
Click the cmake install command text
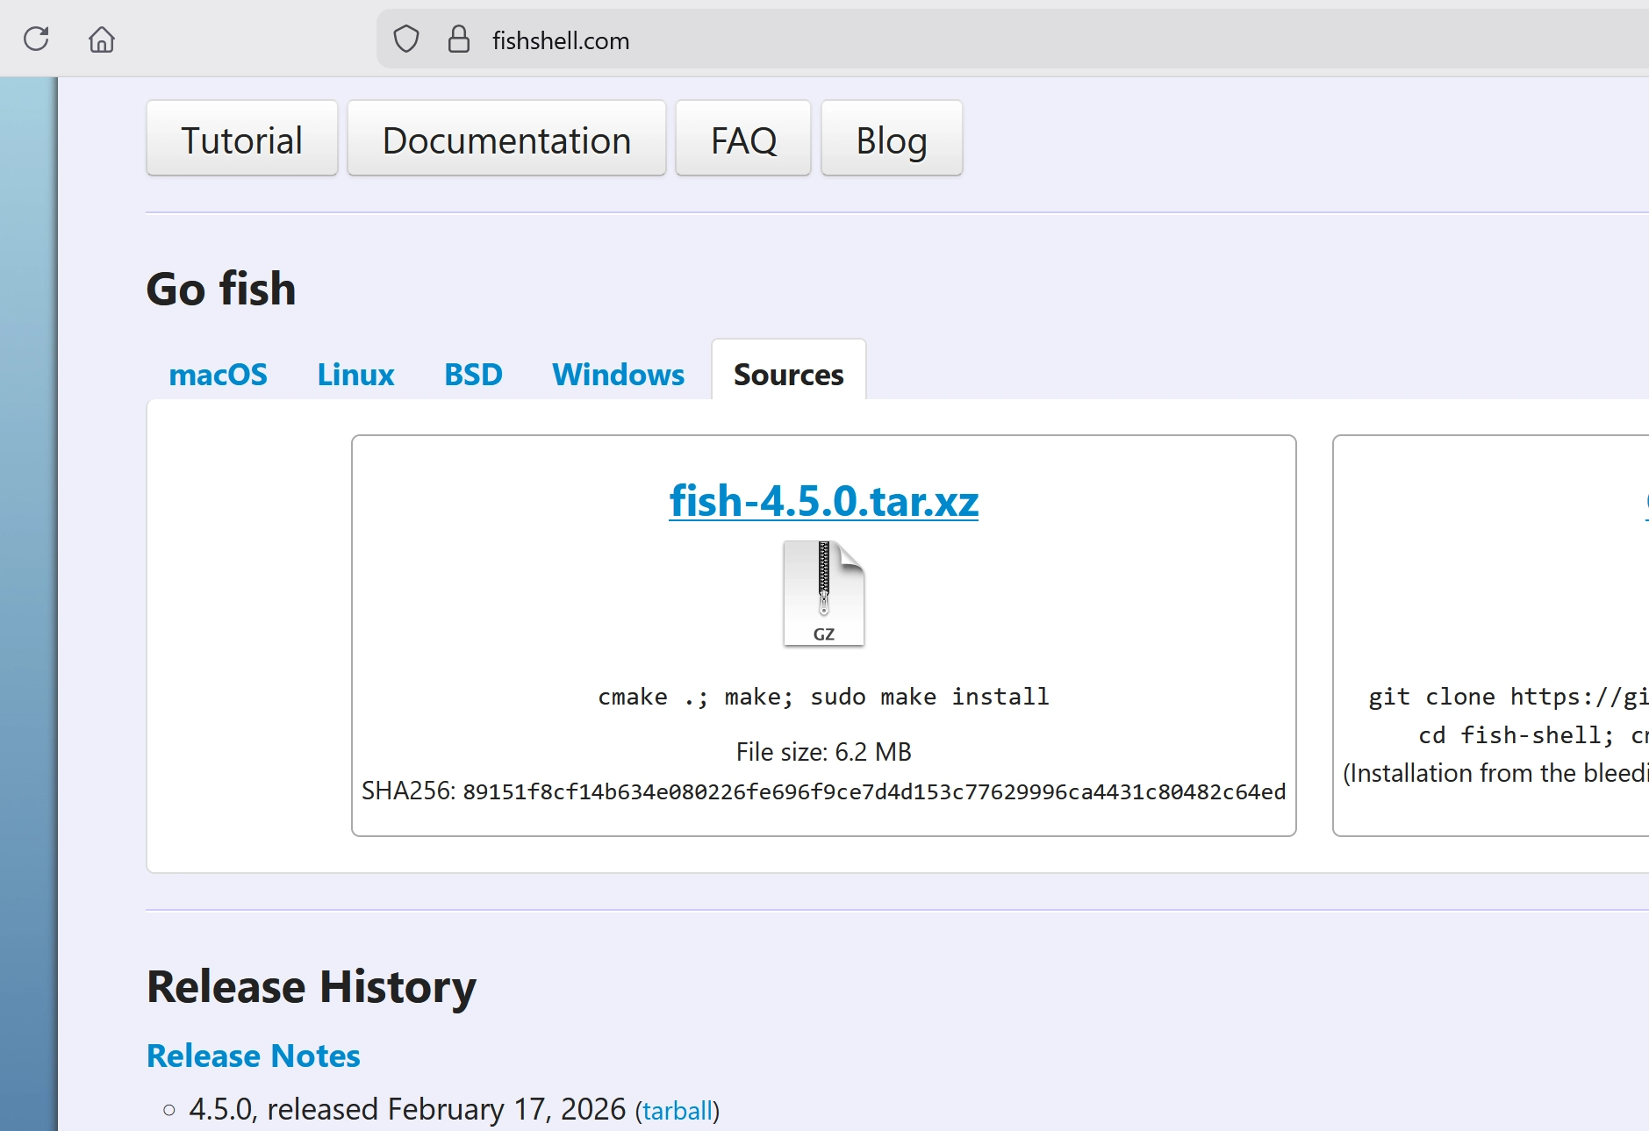(x=823, y=697)
